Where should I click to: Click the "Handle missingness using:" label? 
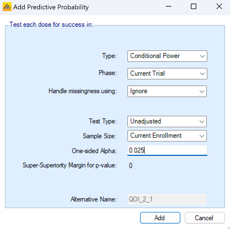83,91
